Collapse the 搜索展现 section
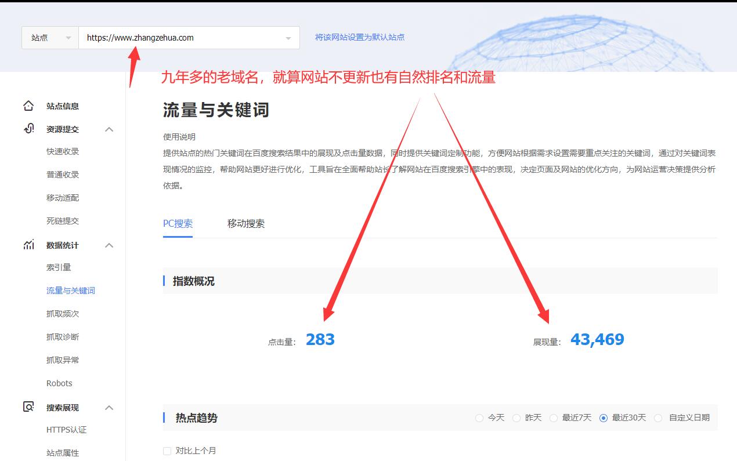The width and height of the screenshot is (737, 461). pyautogui.click(x=109, y=407)
